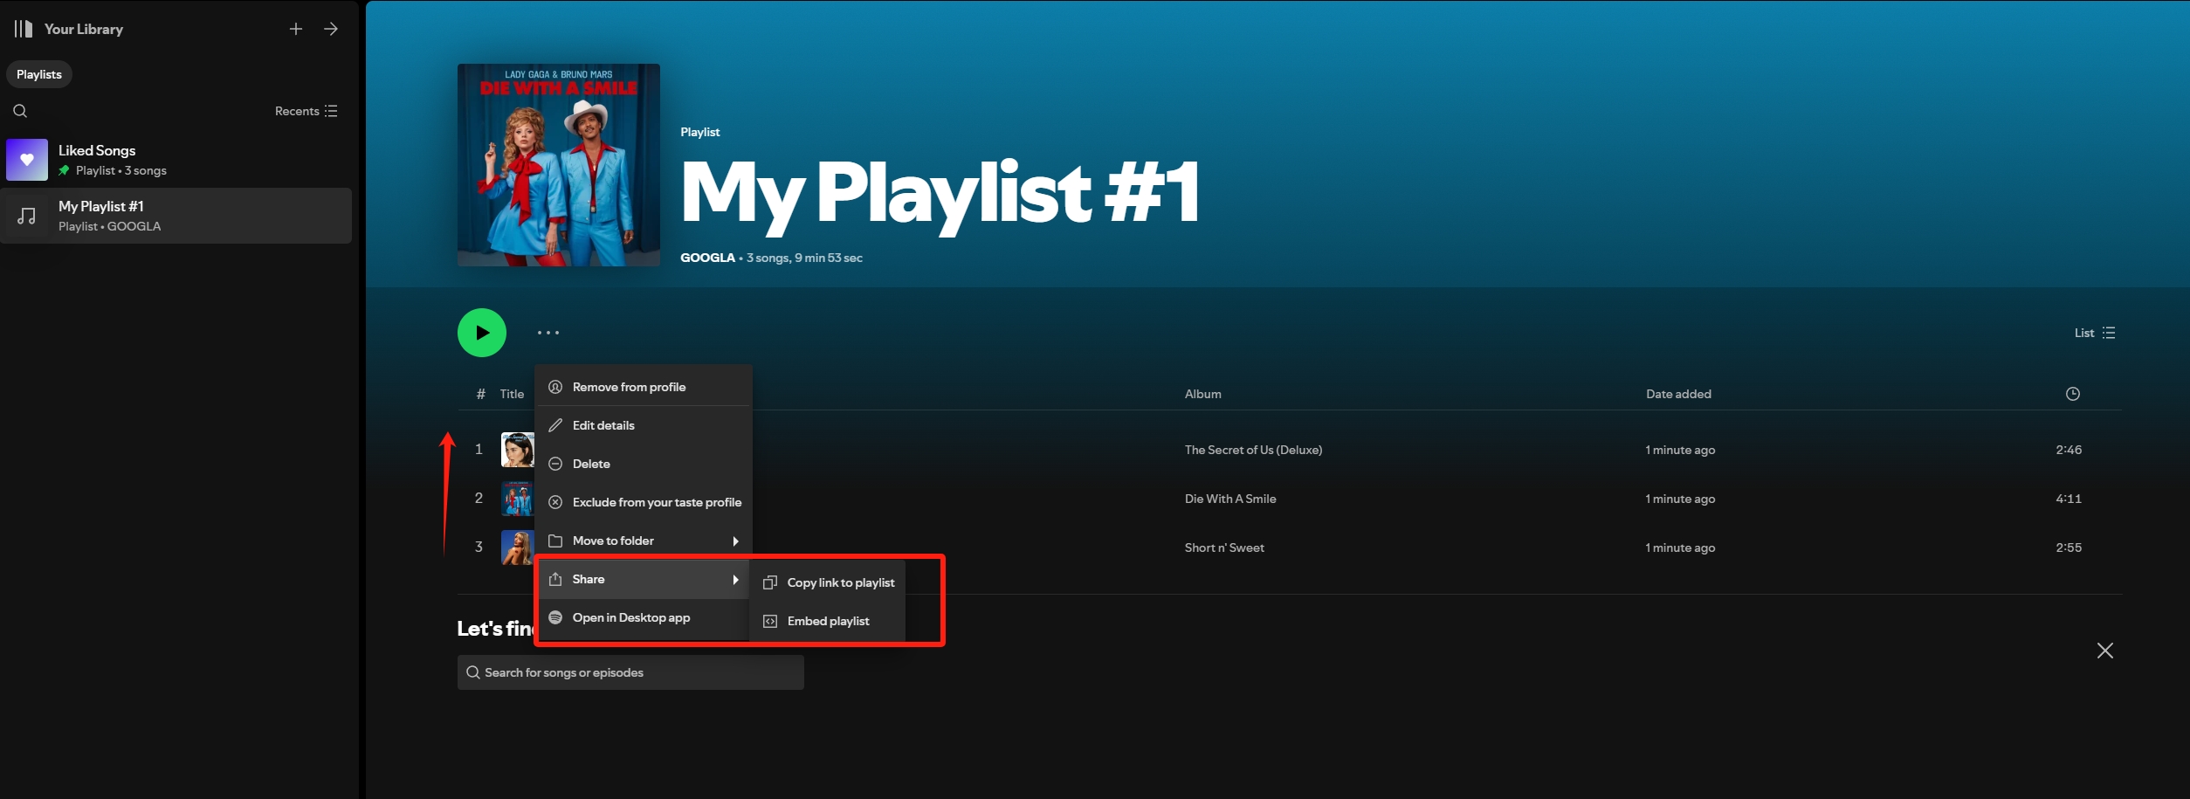
Task: Choose Delete from the context menu
Action: [x=644, y=464]
